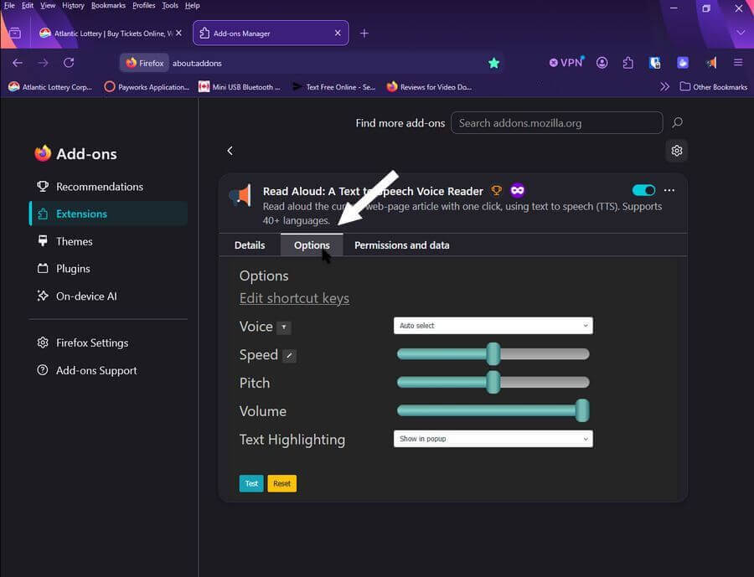Image resolution: width=754 pixels, height=577 pixels.
Task: Click the search magnifier for add-ons
Action: (677, 122)
